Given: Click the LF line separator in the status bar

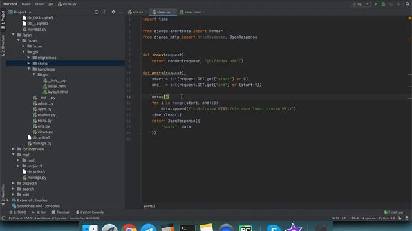Looking at the screenshot, I should point(344,218).
